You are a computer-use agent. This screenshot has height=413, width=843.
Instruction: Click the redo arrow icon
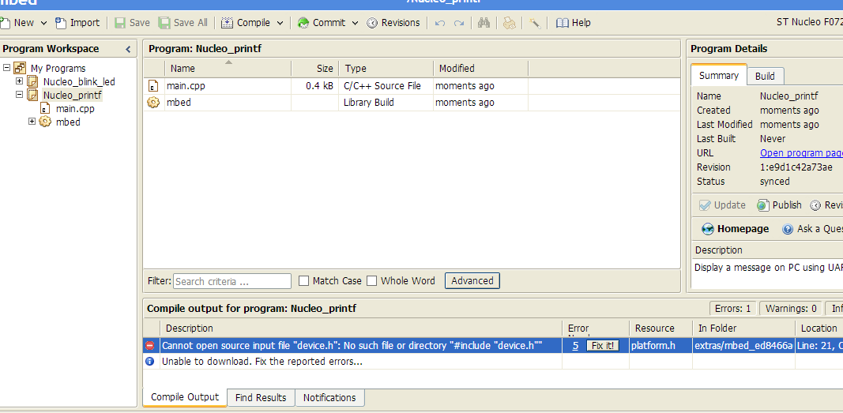coord(458,23)
